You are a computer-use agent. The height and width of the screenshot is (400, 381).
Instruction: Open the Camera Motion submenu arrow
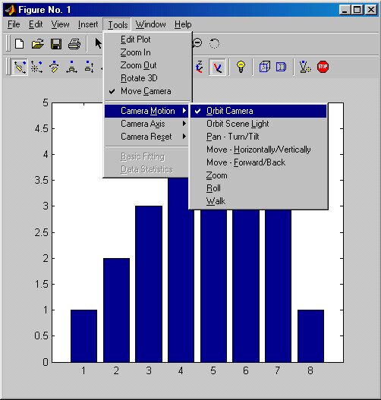tap(184, 111)
